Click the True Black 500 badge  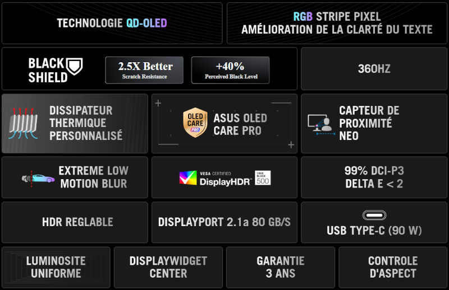click(x=262, y=178)
